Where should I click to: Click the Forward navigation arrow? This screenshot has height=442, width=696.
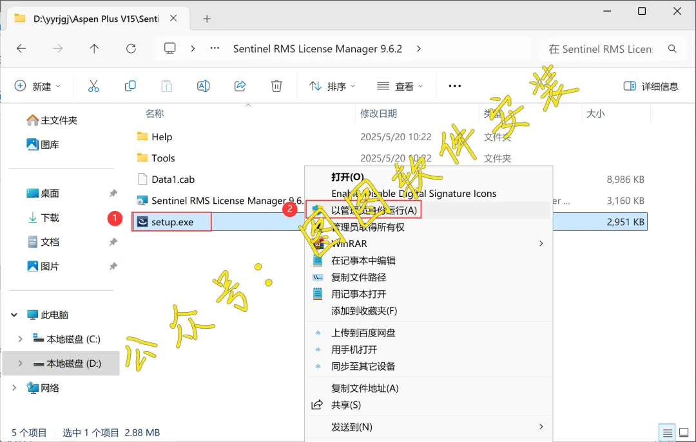(x=58, y=49)
